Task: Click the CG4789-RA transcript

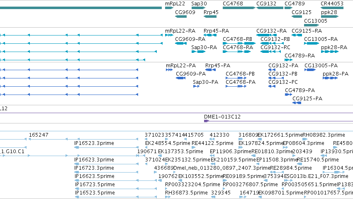Action: pyautogui.click(x=288, y=60)
